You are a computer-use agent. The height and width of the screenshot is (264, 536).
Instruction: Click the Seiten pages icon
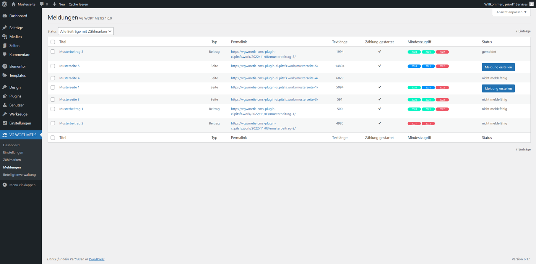pyautogui.click(x=5, y=46)
